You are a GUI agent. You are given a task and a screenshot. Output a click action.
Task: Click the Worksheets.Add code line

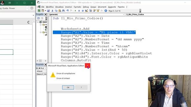click(x=75, y=29)
